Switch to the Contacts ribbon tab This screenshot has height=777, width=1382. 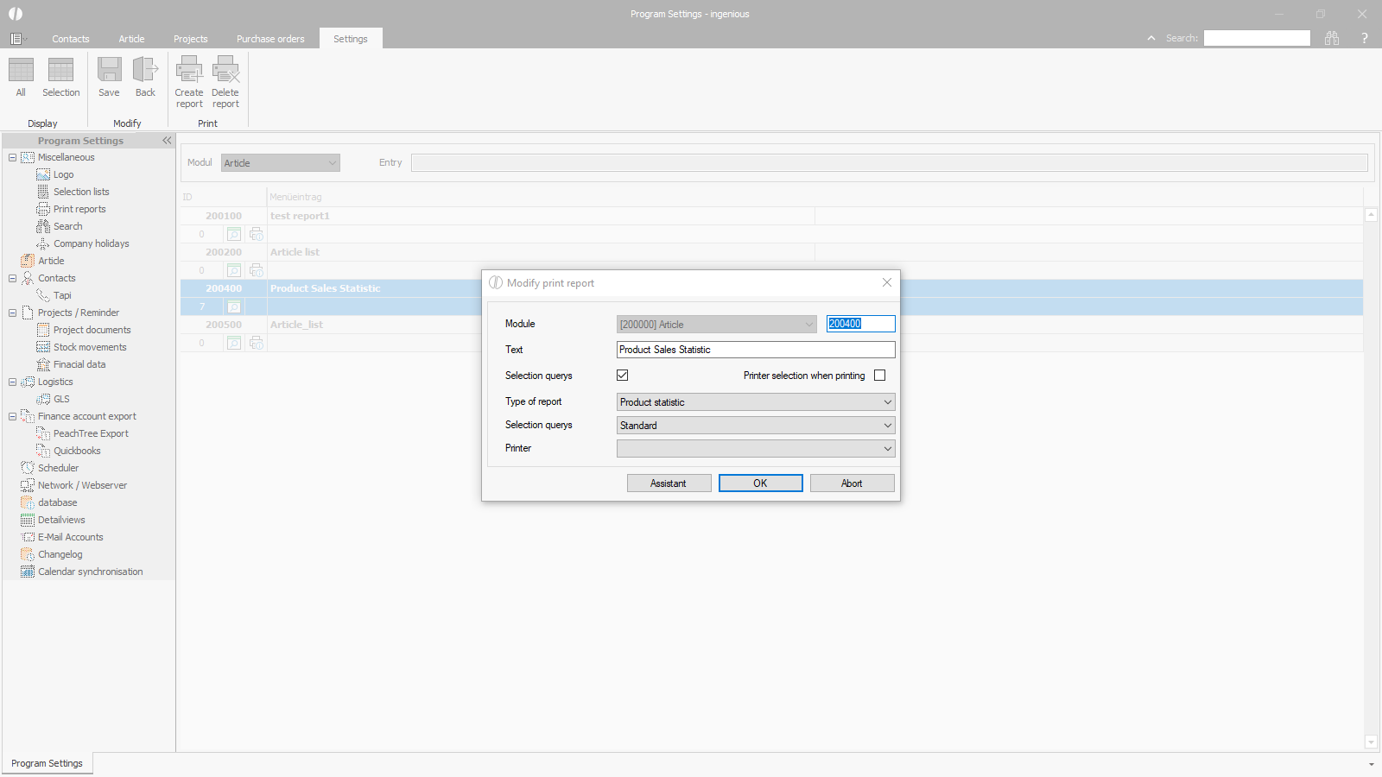70,39
